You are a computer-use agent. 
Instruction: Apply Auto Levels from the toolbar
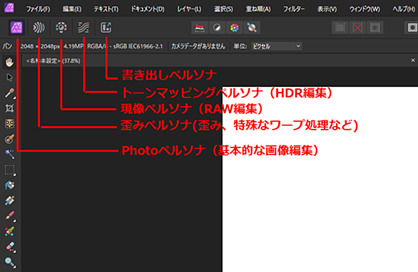click(x=200, y=28)
